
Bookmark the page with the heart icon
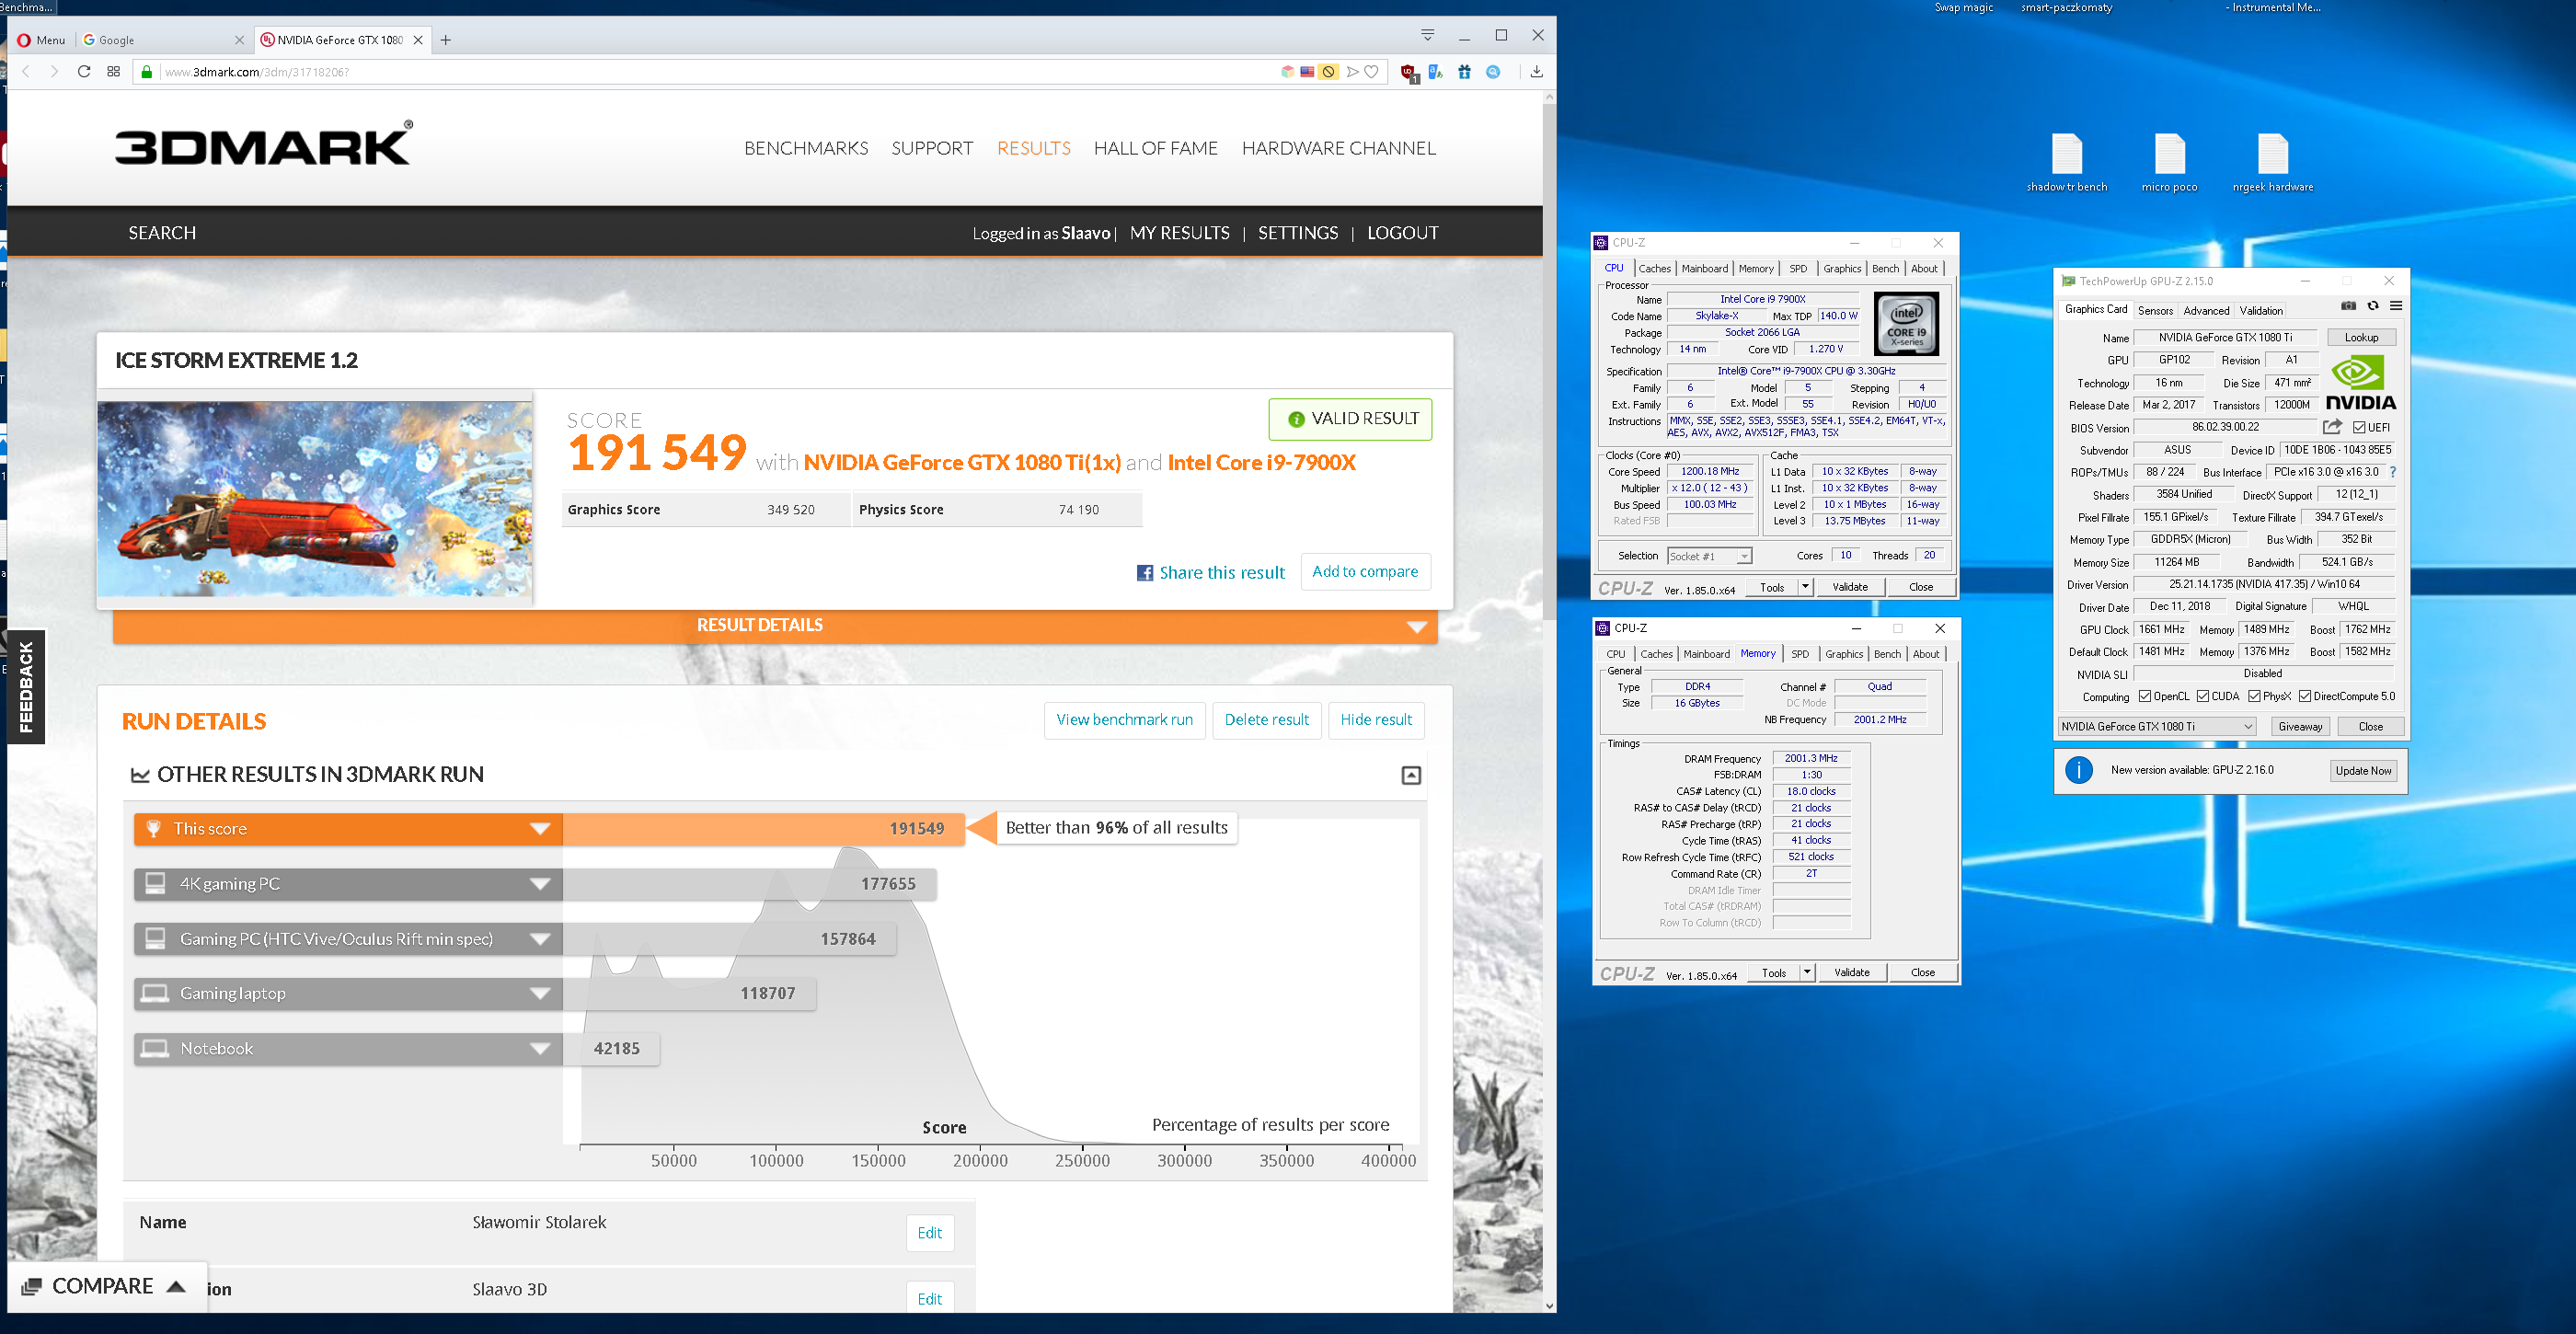(x=1372, y=72)
